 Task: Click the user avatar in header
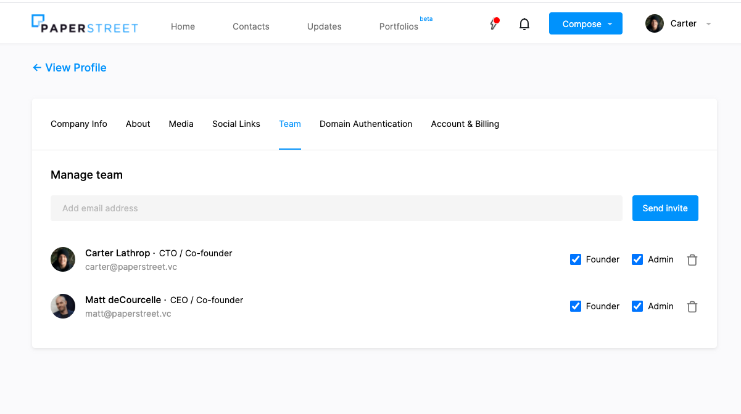(x=654, y=23)
